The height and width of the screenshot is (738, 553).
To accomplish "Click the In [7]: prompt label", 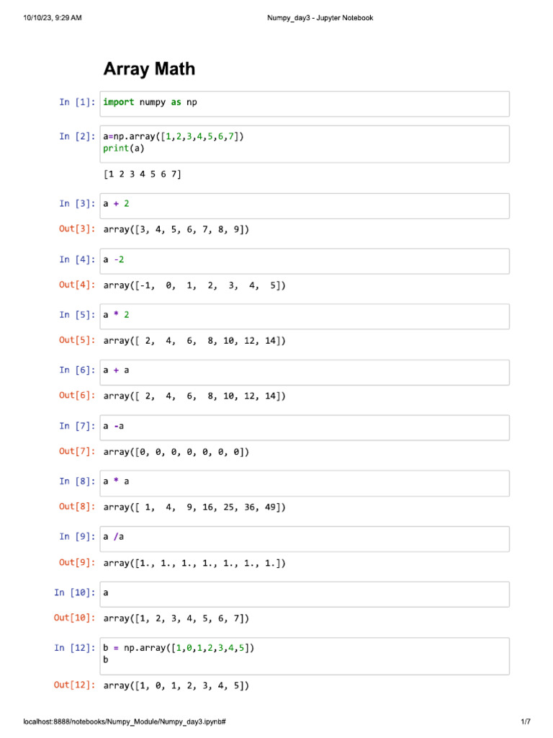I will click(x=77, y=427).
